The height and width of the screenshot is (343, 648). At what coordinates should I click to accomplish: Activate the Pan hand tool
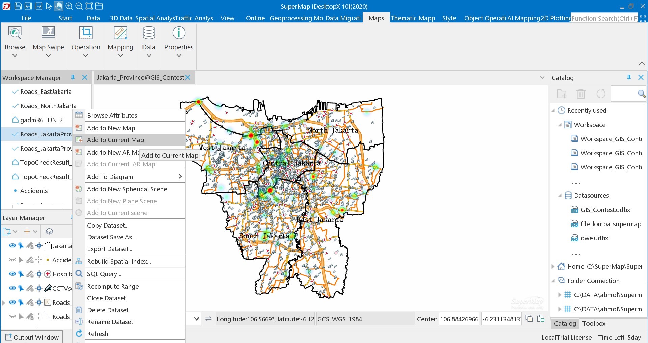58,6
